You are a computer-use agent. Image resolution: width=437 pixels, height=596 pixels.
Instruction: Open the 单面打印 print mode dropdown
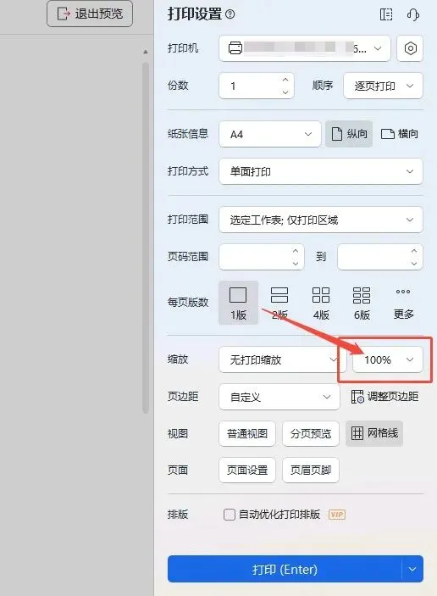tap(321, 171)
